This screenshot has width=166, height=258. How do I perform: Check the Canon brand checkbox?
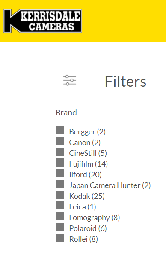(x=60, y=141)
